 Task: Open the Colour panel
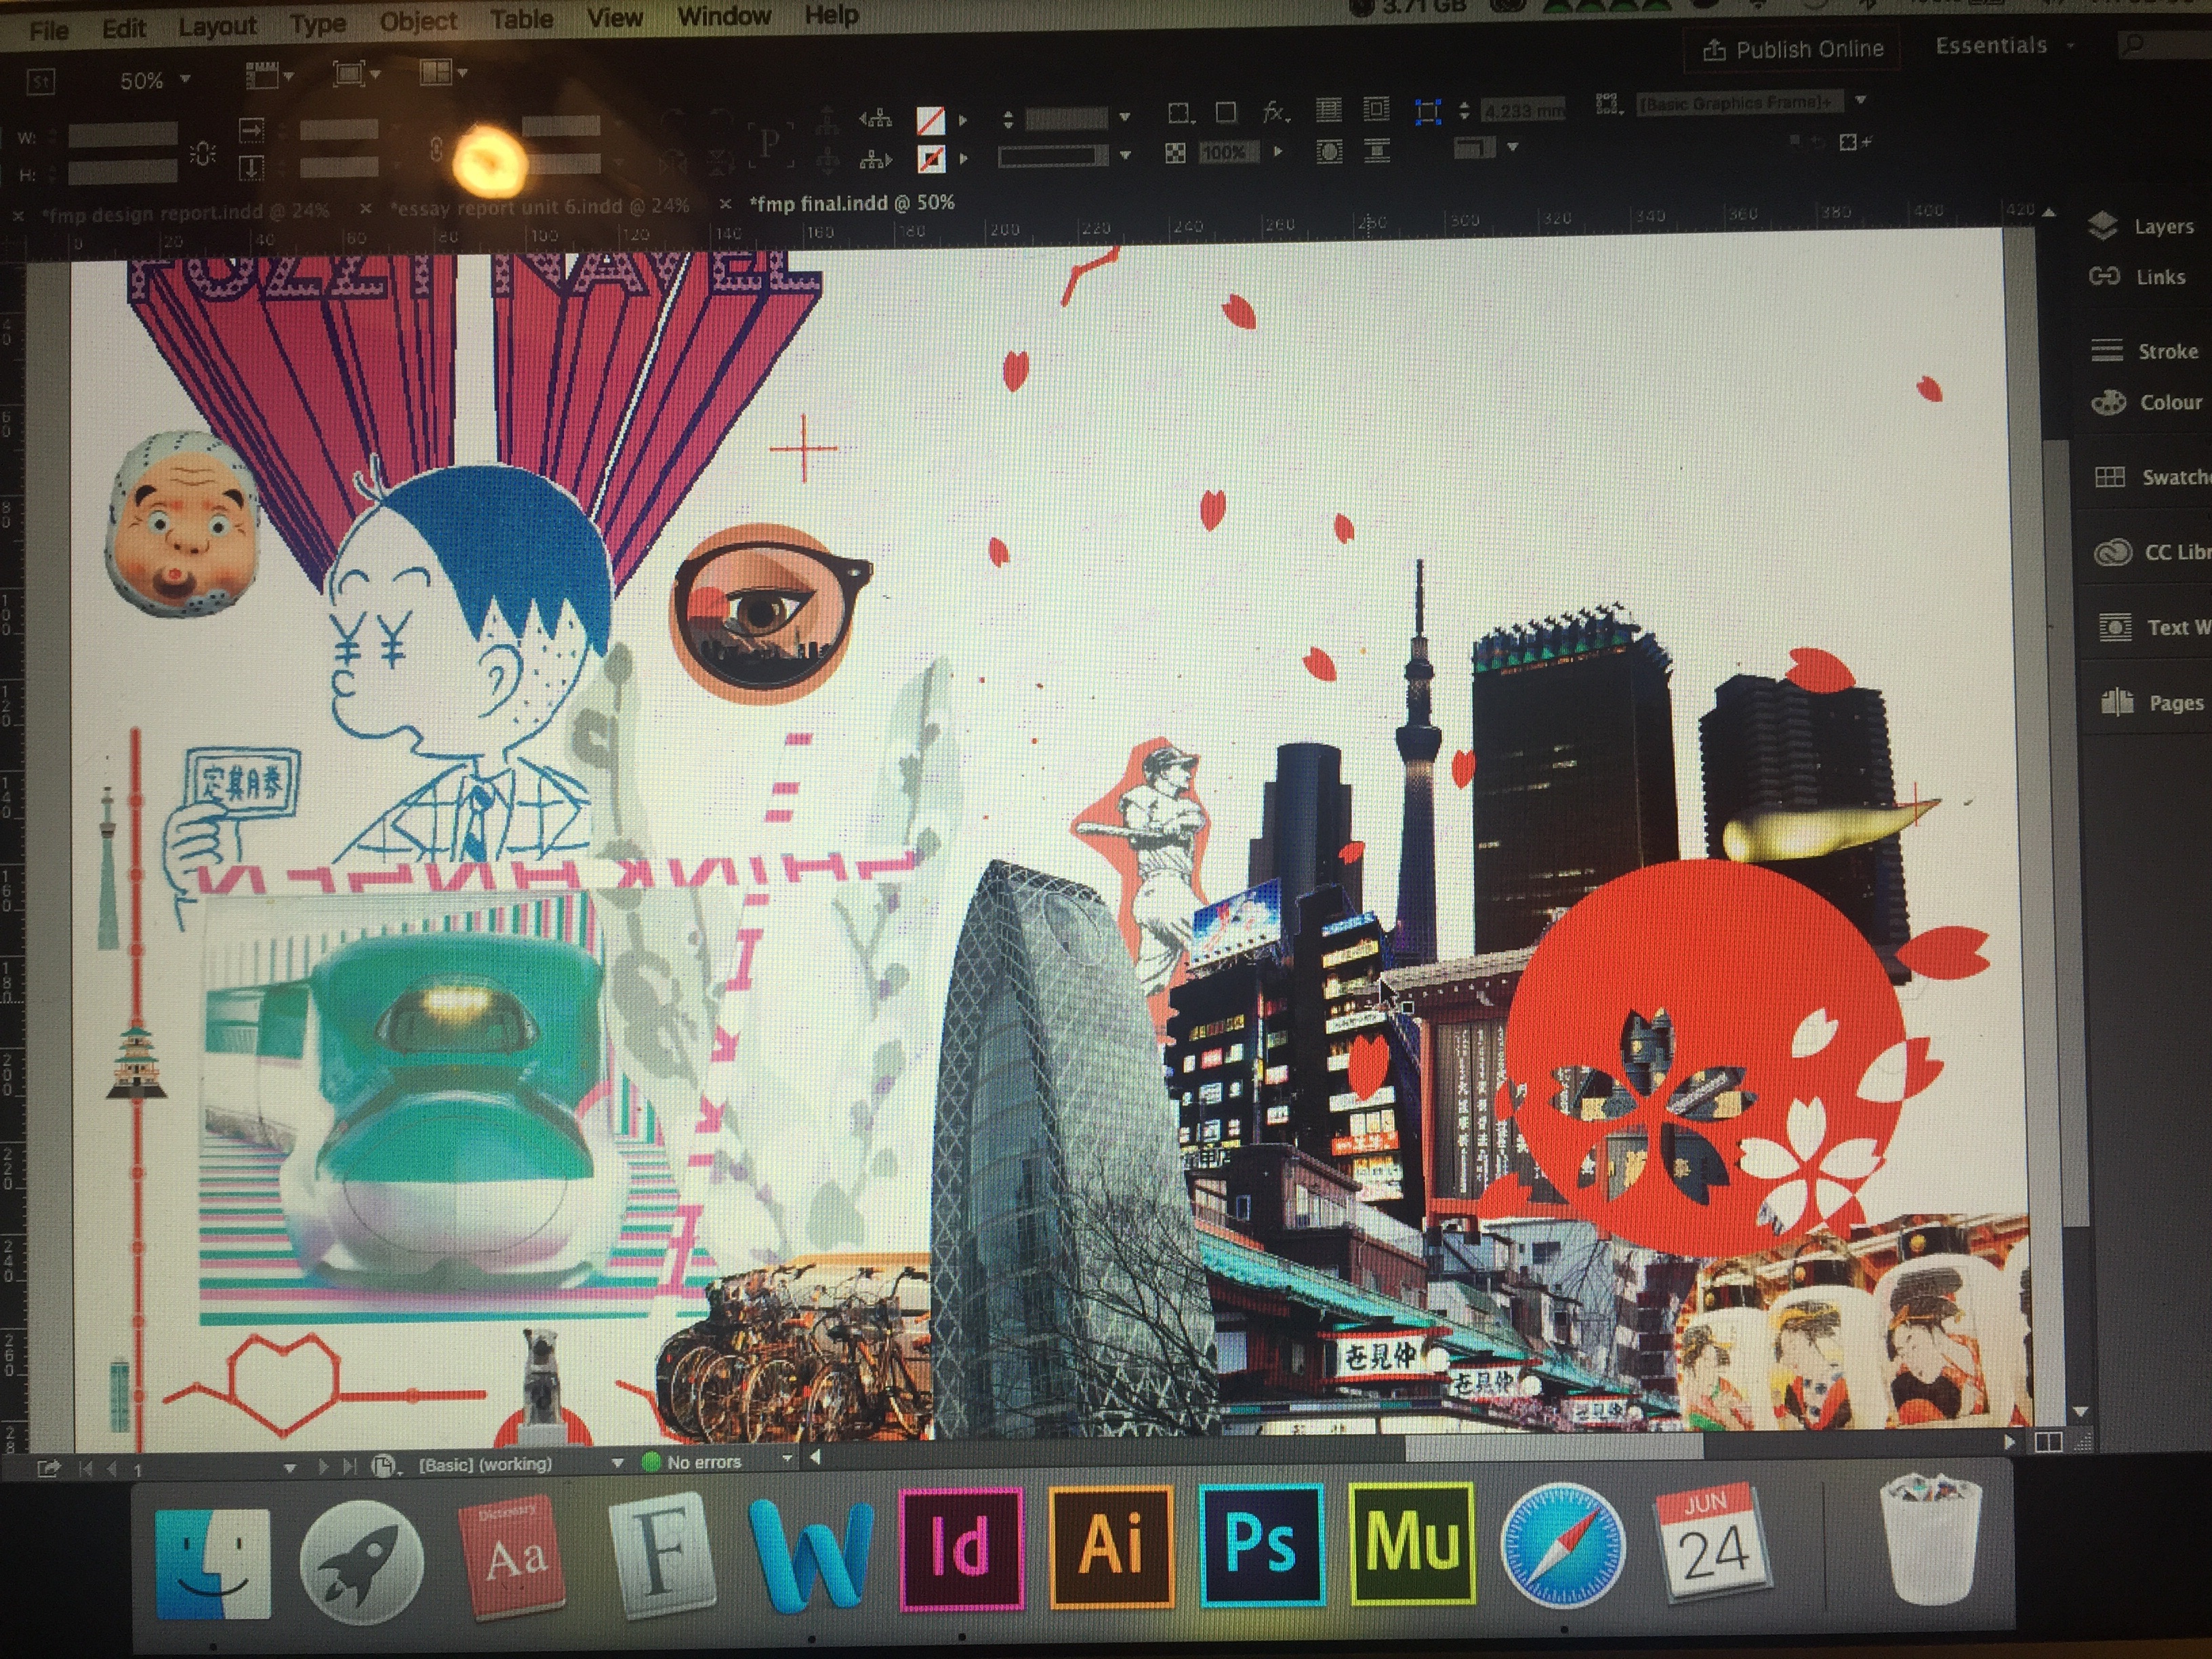coord(2146,402)
